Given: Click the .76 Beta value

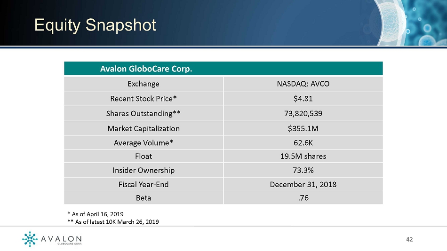Looking at the screenshot, I should coord(303,198).
